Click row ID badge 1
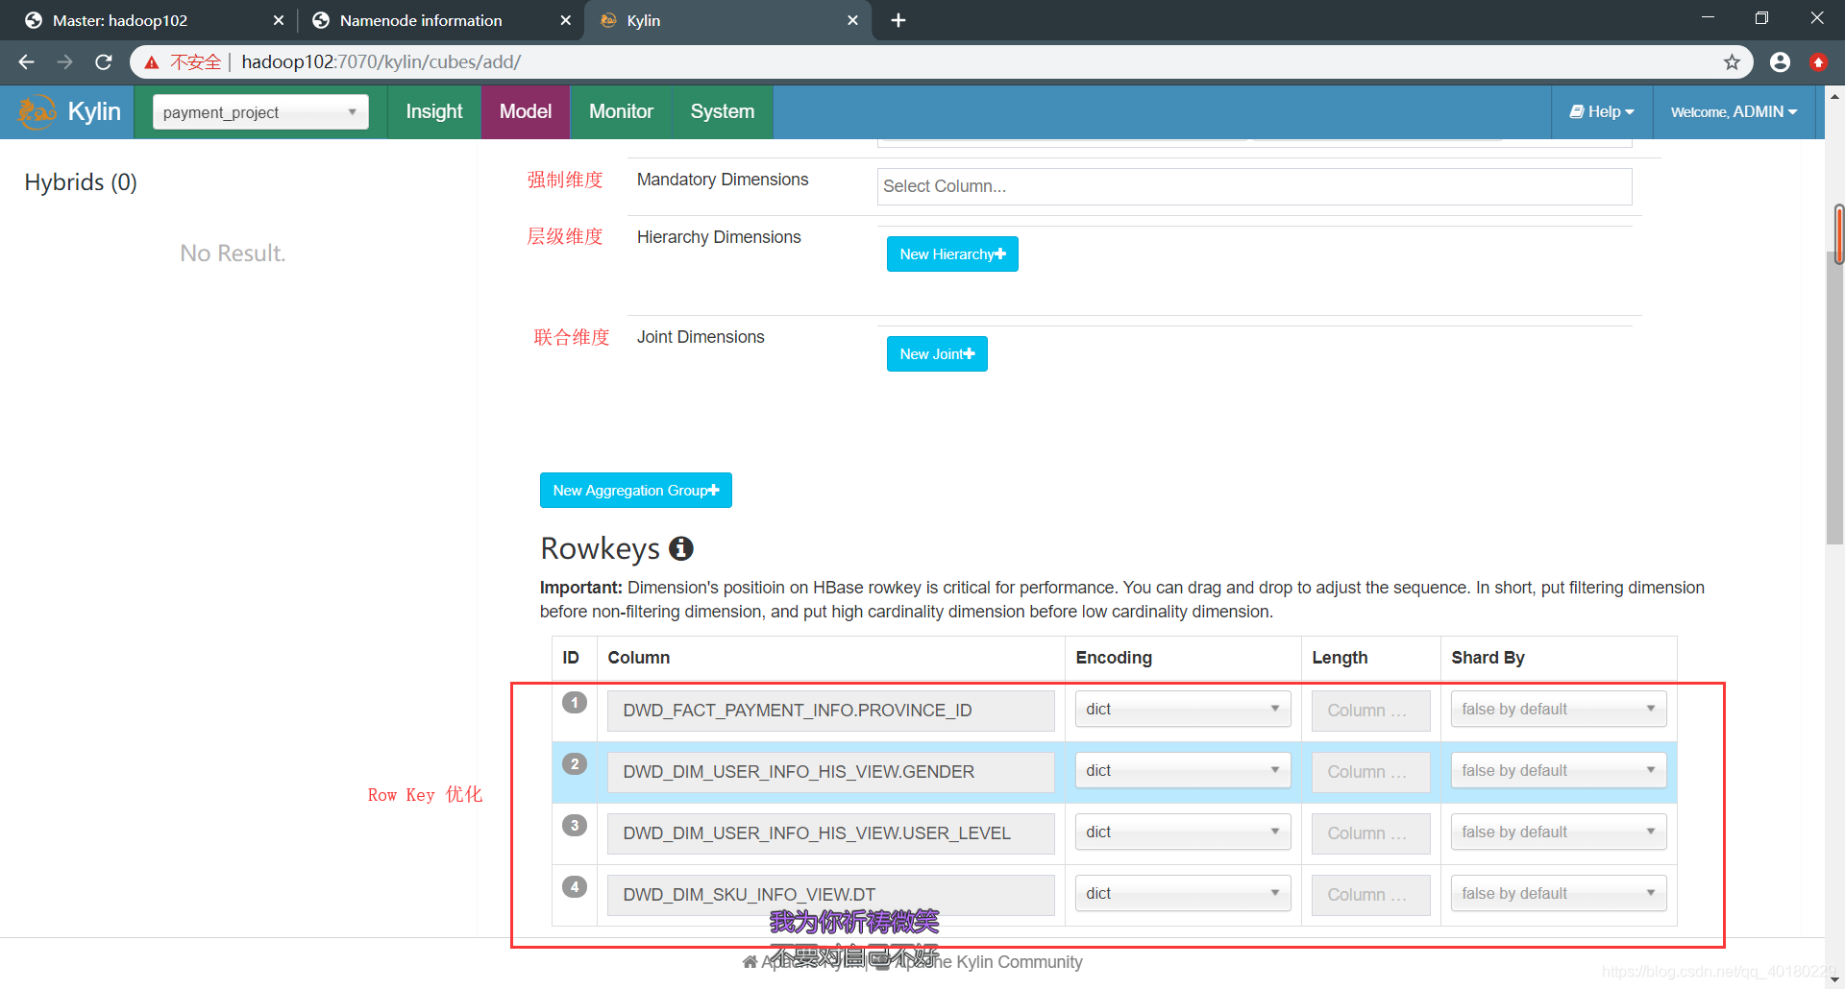The image size is (1845, 989). (575, 703)
